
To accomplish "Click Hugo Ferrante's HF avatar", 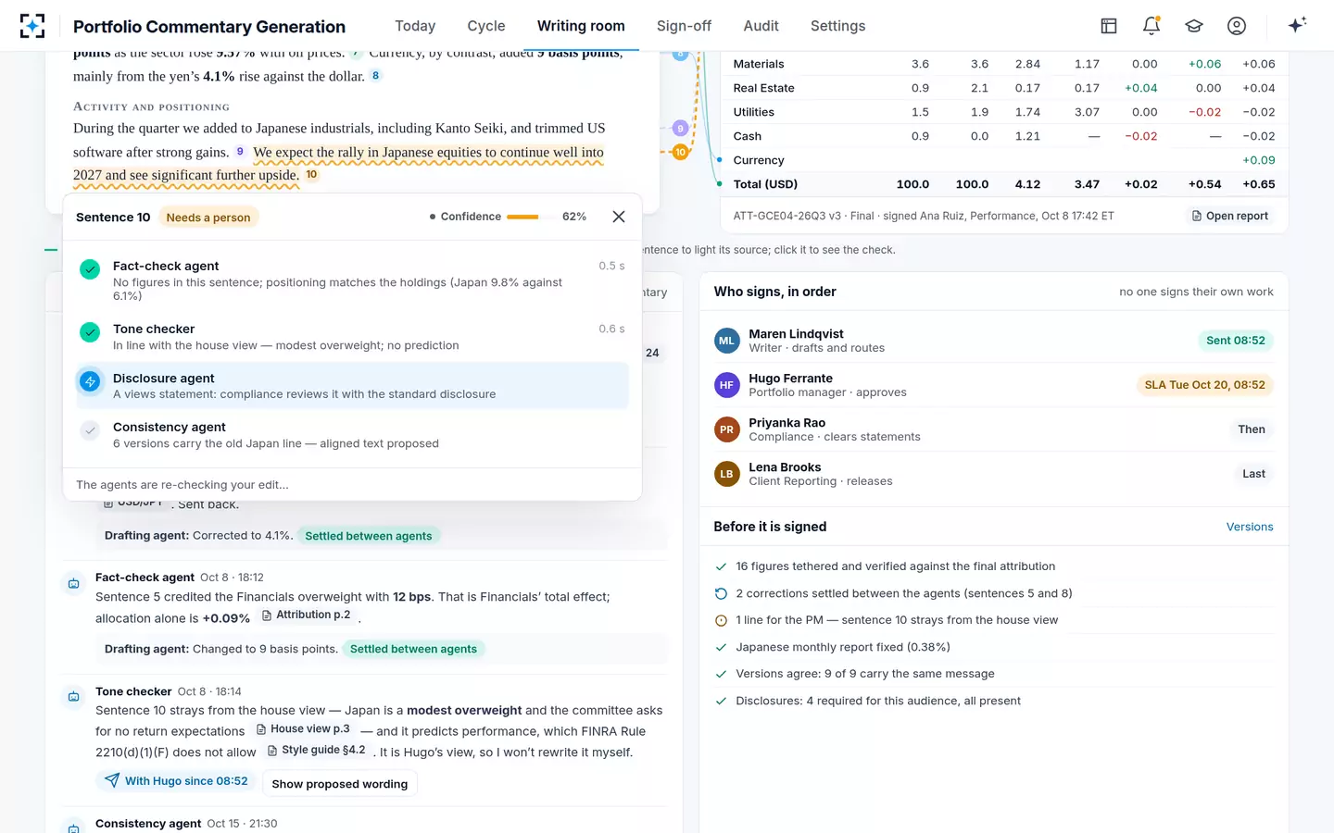I will pos(727,385).
